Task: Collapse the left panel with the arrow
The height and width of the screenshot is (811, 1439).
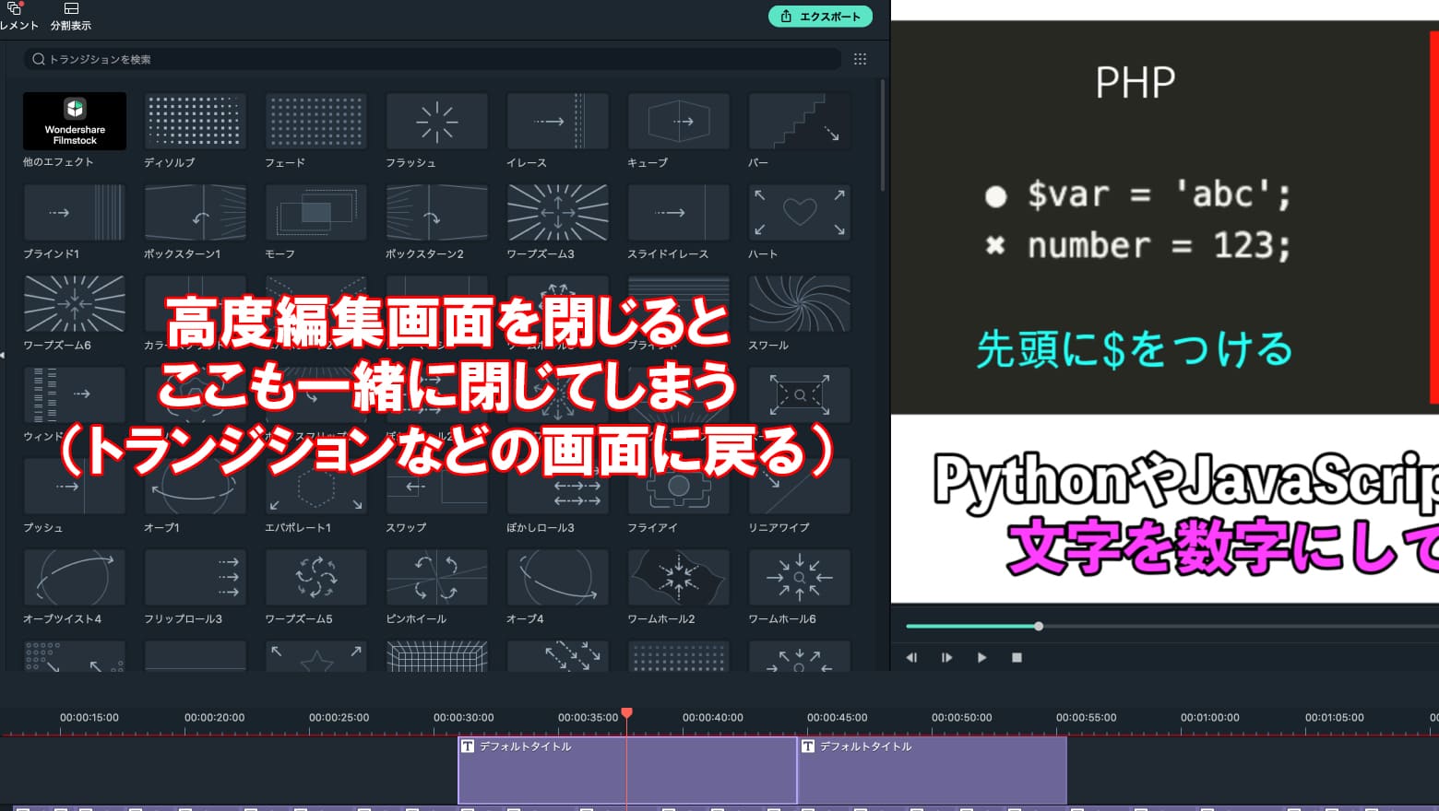Action: click(3, 355)
